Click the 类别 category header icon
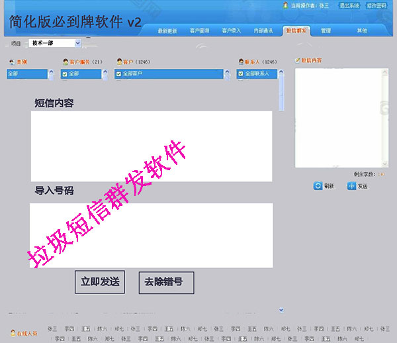Screen dimensions: 397x343 [11, 62]
